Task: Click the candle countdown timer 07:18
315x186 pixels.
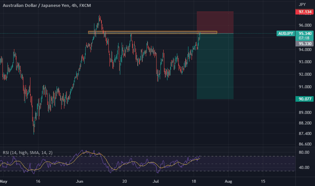Action: [304, 38]
